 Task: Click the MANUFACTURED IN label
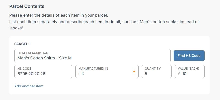[93, 68]
